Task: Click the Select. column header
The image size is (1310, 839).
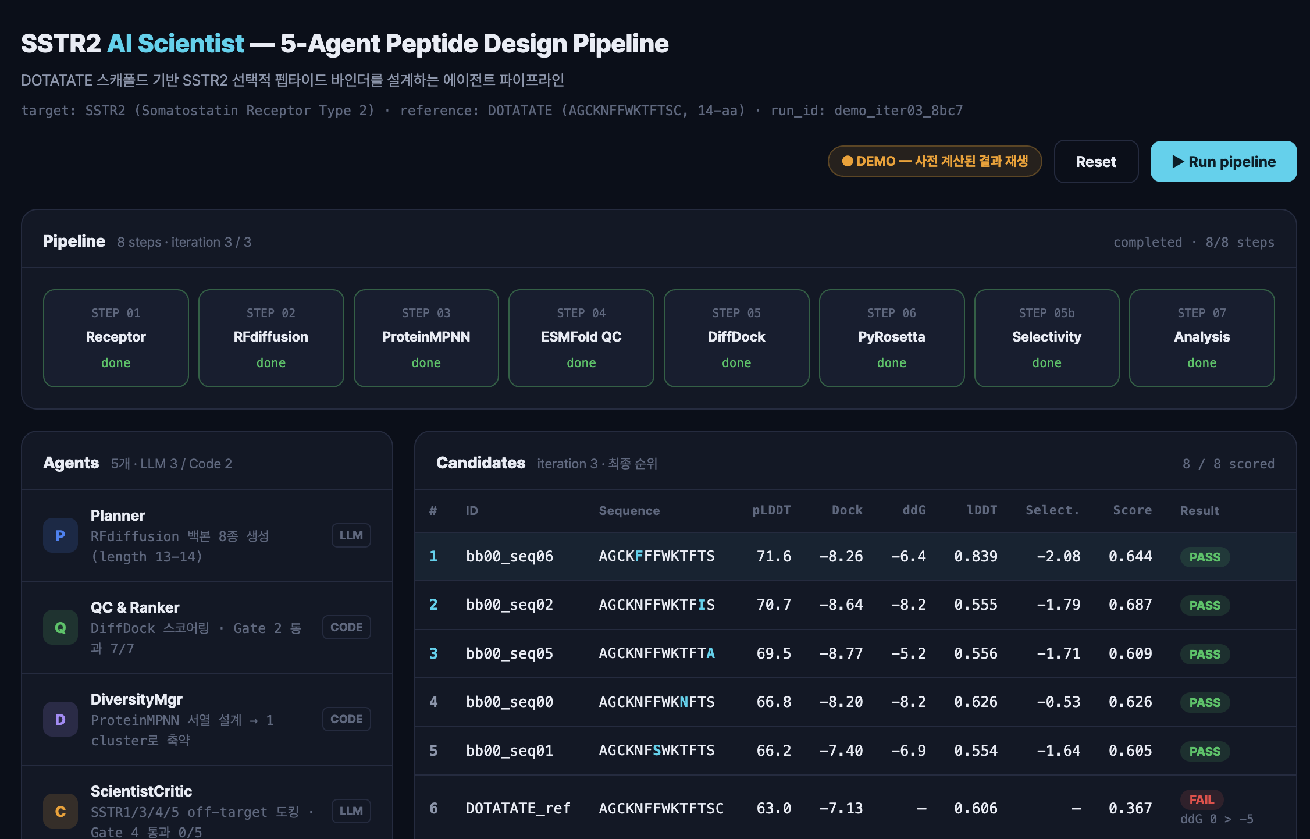Action: click(x=1052, y=510)
